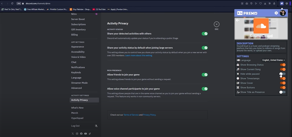This screenshot has width=292, height=137.
Task: Select Voice & Video settings
Action: click(x=78, y=57)
